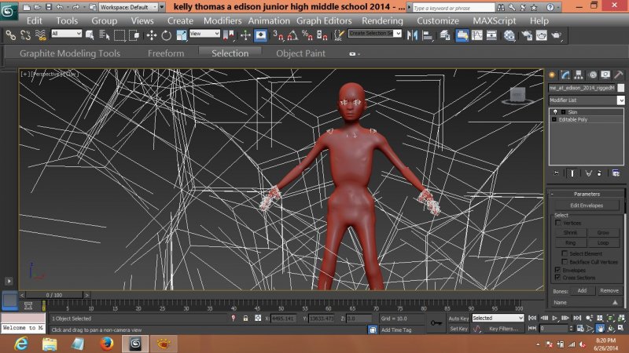Switch to the Utilities hammer panel
This screenshot has width=629, height=353.
pos(619,75)
